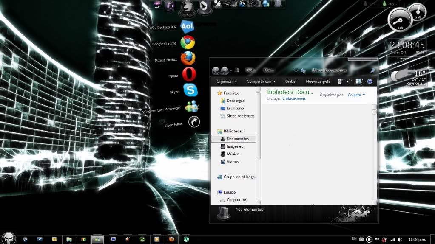
Task: Open the Compartir con dropdown
Action: [x=261, y=81]
